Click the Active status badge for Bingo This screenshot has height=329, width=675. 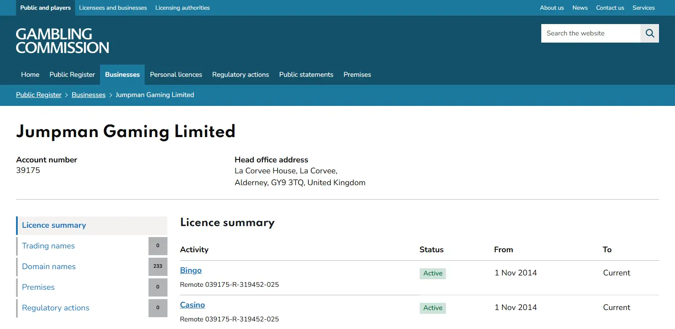[433, 273]
